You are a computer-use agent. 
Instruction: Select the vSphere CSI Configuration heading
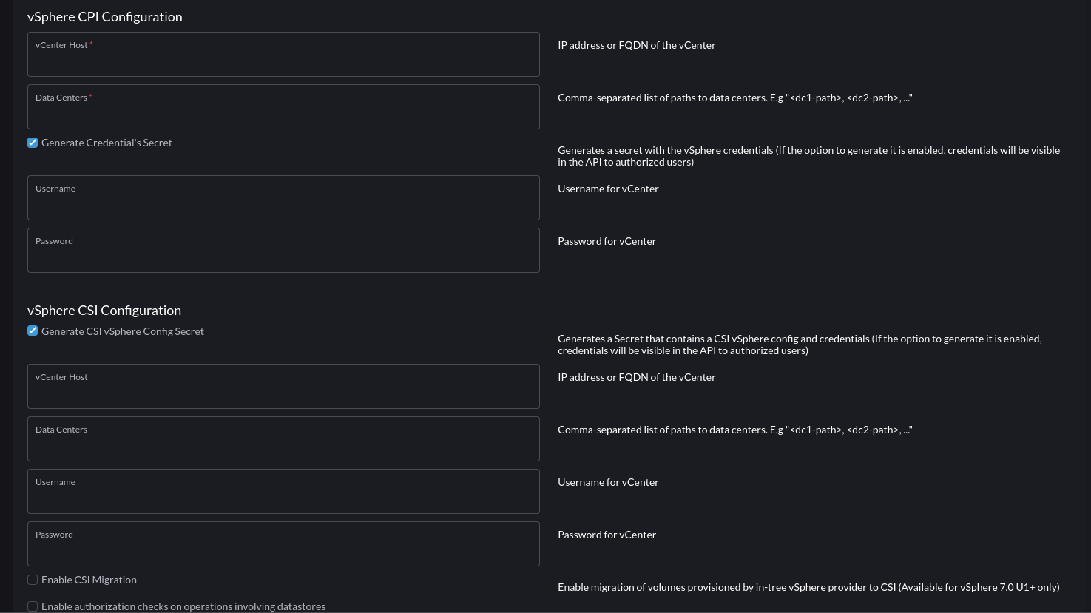pos(104,310)
